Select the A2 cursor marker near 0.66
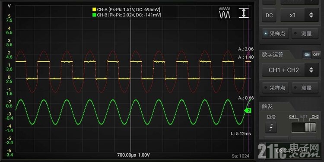The width and height of the screenshot is (324, 162). click(x=248, y=102)
